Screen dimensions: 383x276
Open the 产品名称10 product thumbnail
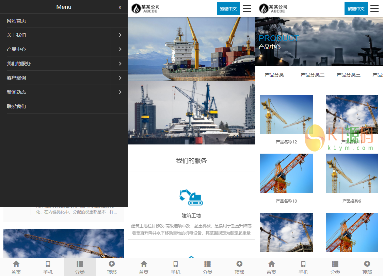click(286, 173)
